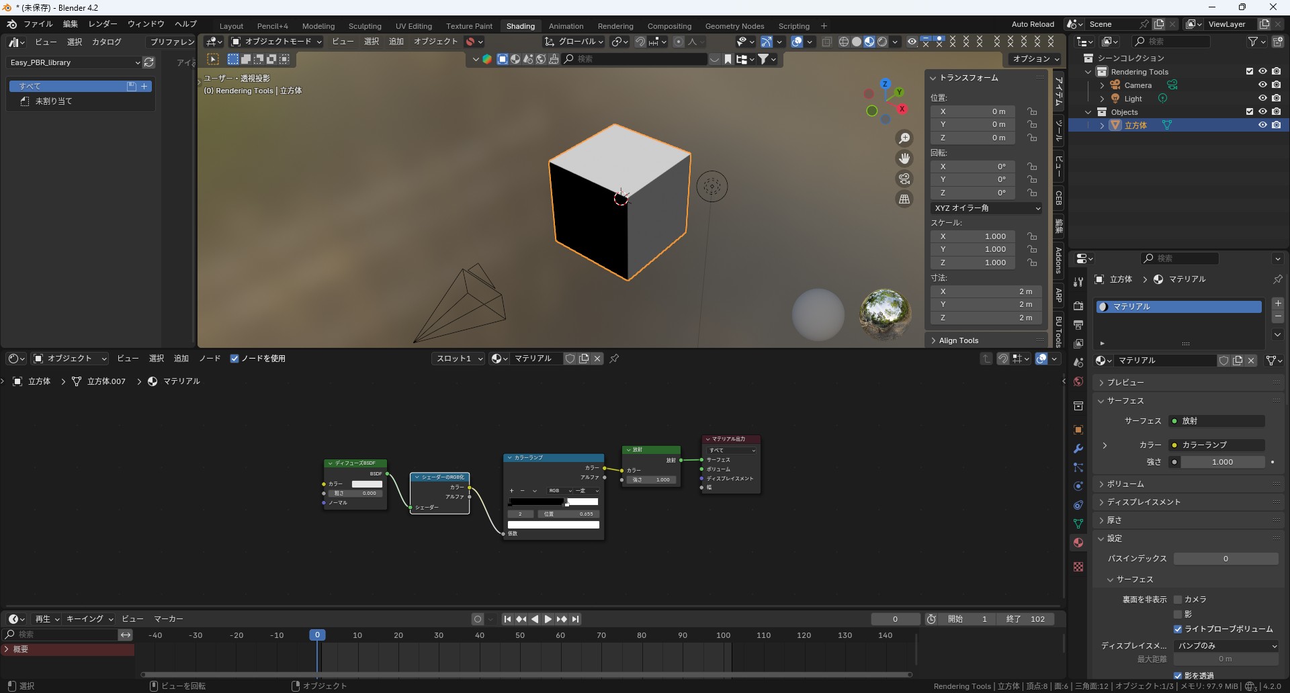
Task: Jump to the timeline end frame button
Action: pos(576,619)
